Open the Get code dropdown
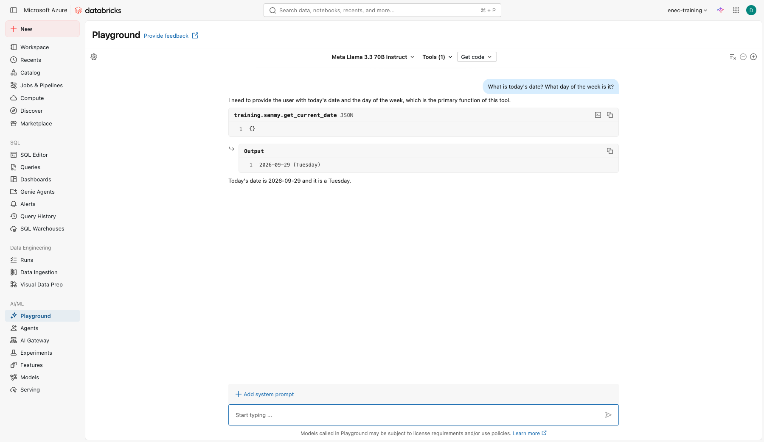This screenshot has height=442, width=764. 477,57
